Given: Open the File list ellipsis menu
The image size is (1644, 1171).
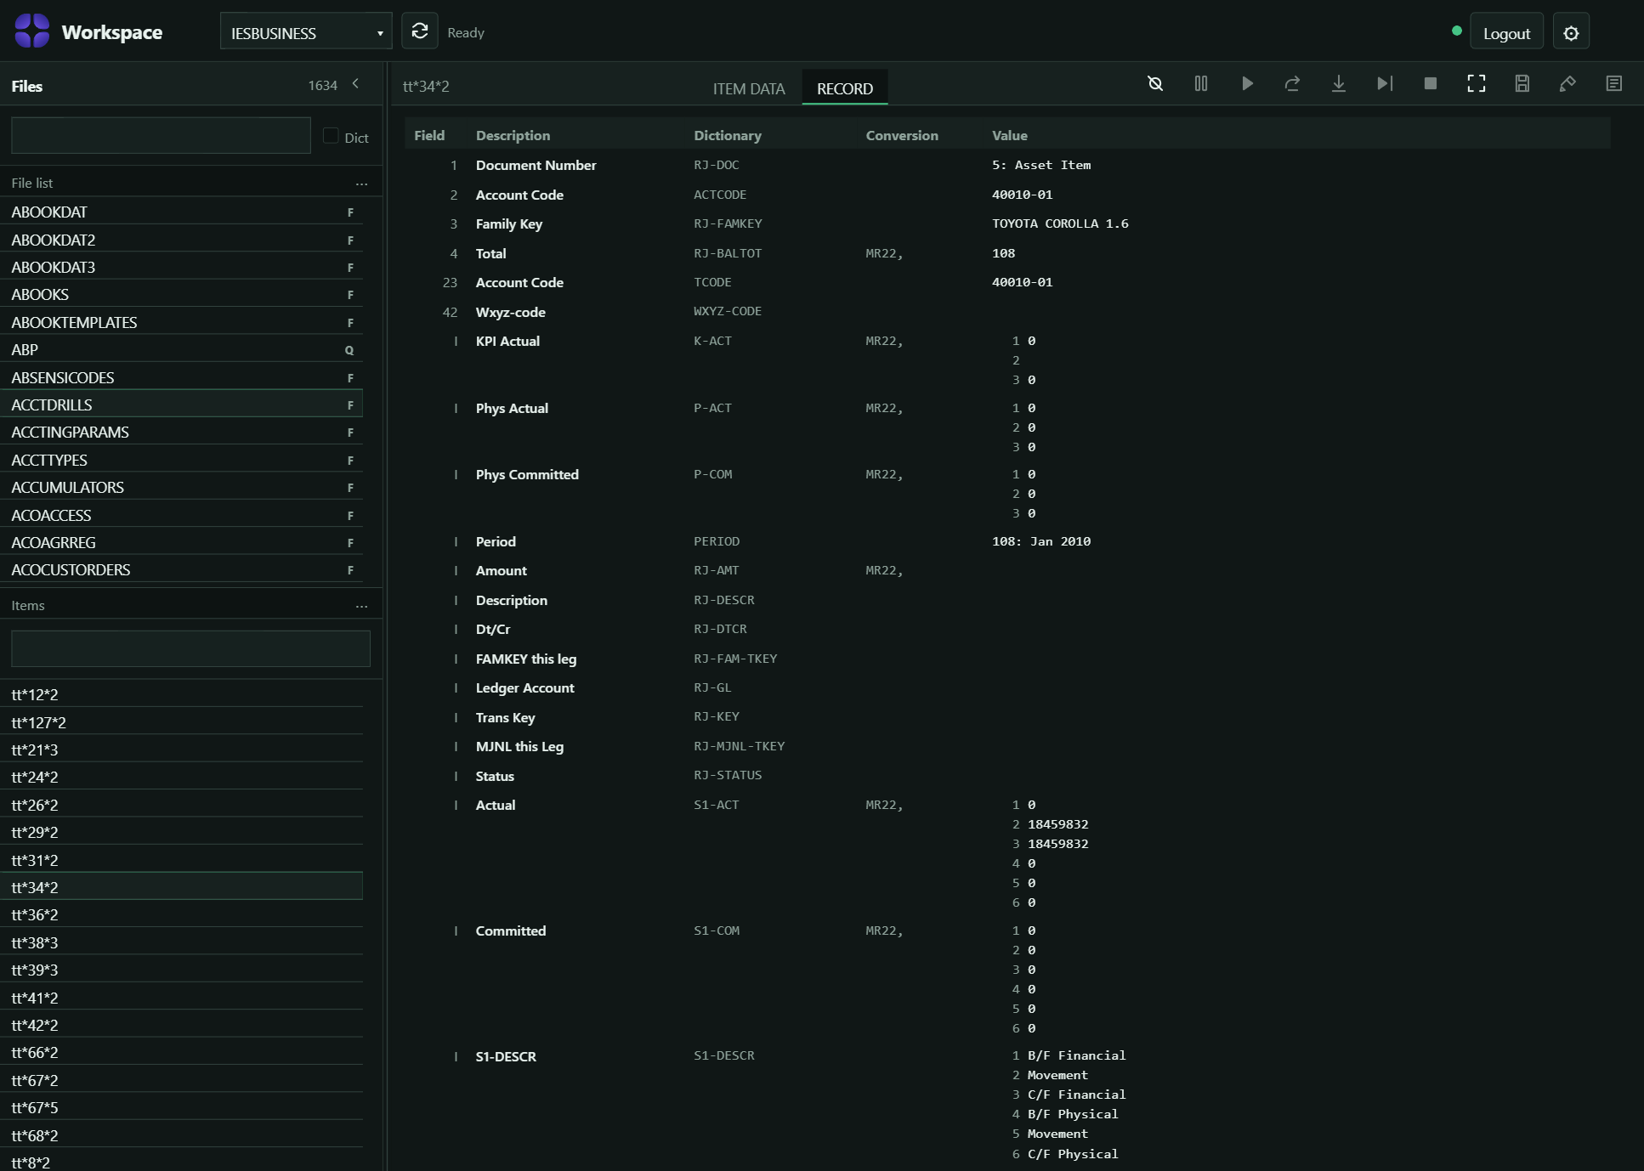Looking at the screenshot, I should coord(362,184).
